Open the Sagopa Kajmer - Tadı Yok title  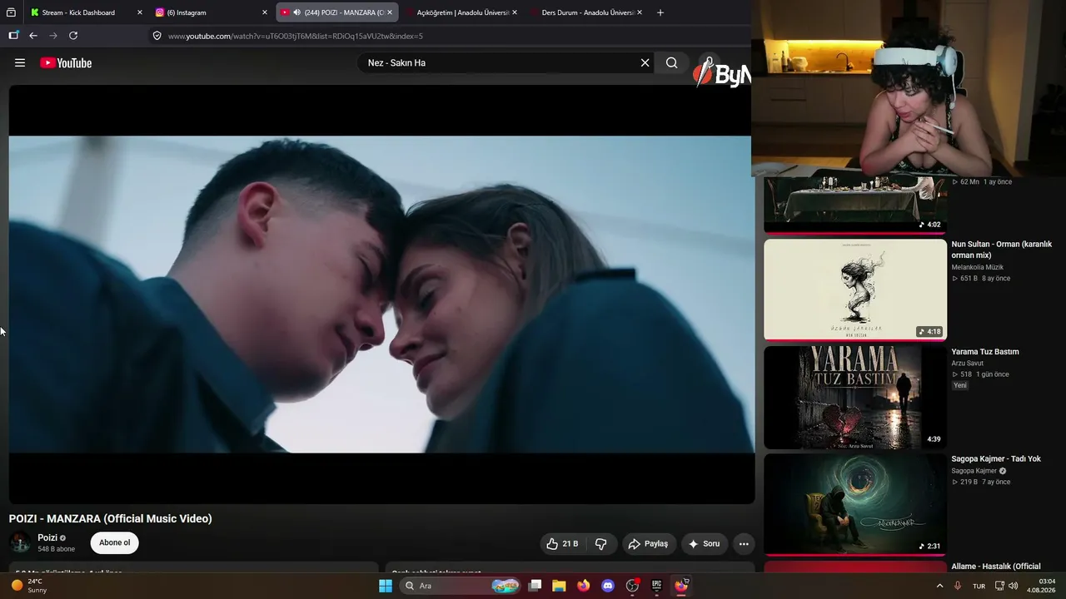[x=996, y=459]
